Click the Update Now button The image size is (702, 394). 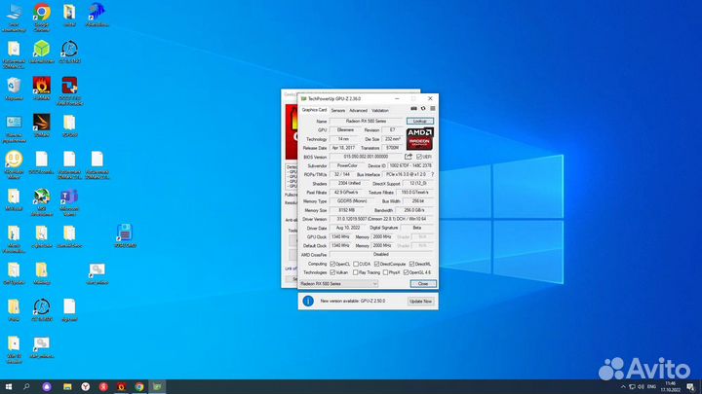(x=421, y=301)
